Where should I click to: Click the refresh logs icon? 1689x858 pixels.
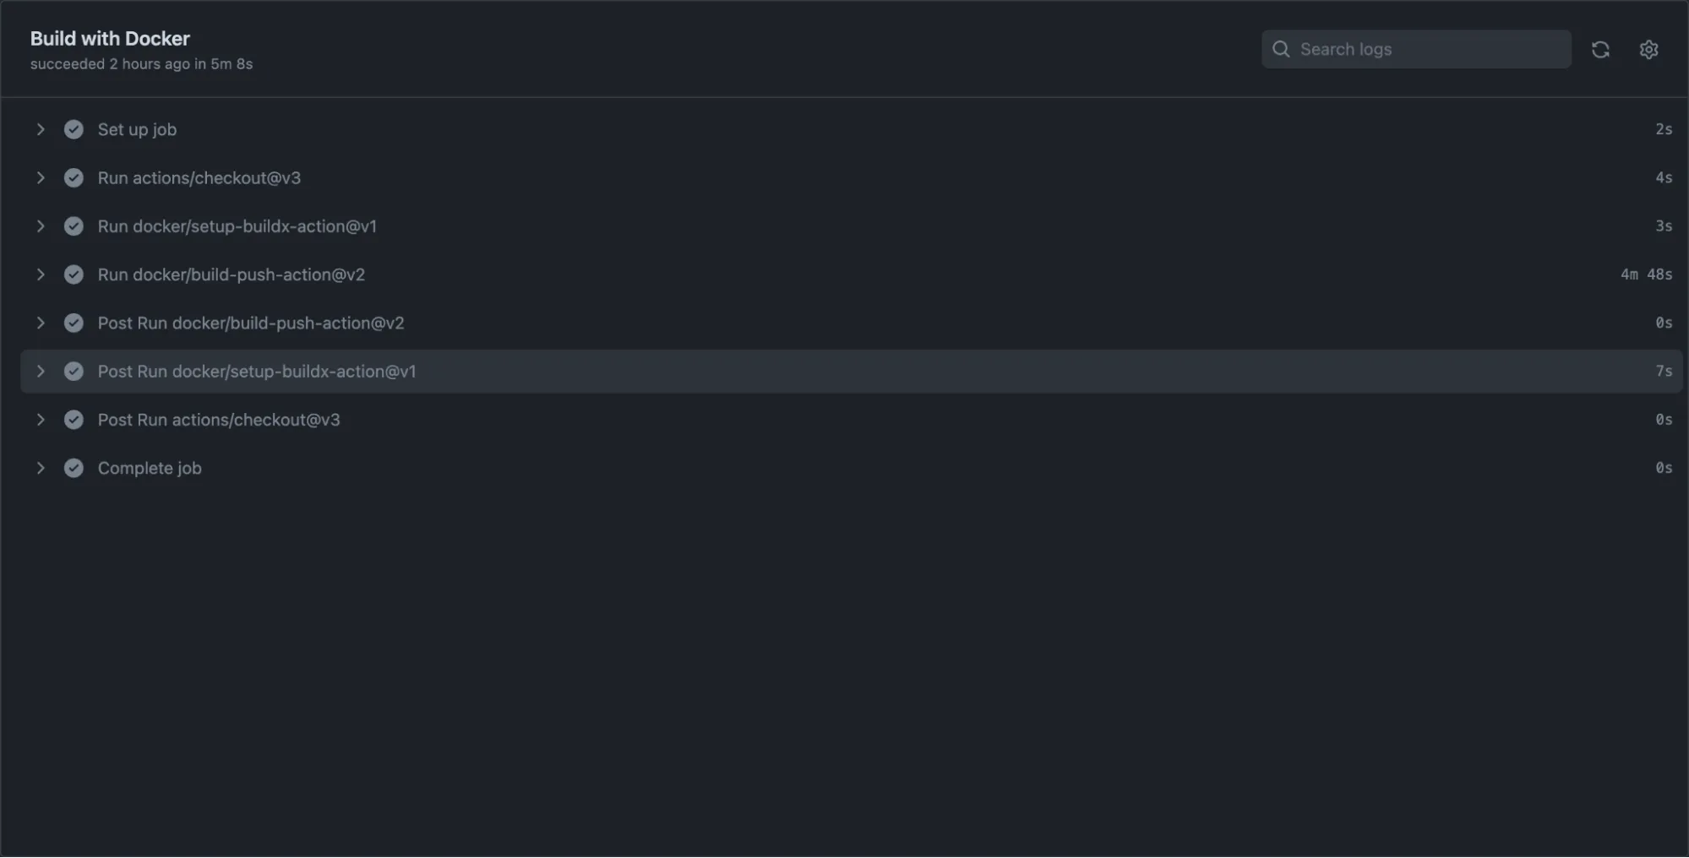point(1600,50)
